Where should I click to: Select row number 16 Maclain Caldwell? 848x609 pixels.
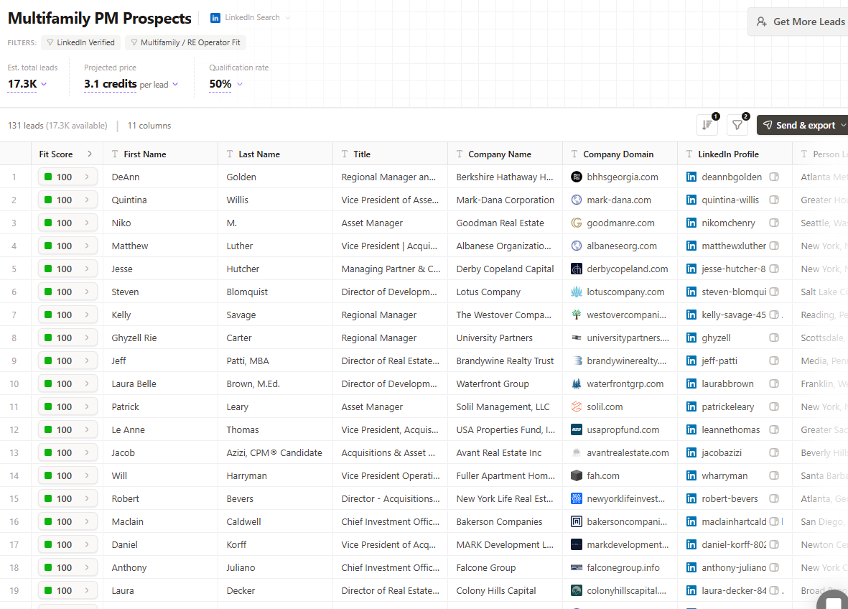pos(14,521)
